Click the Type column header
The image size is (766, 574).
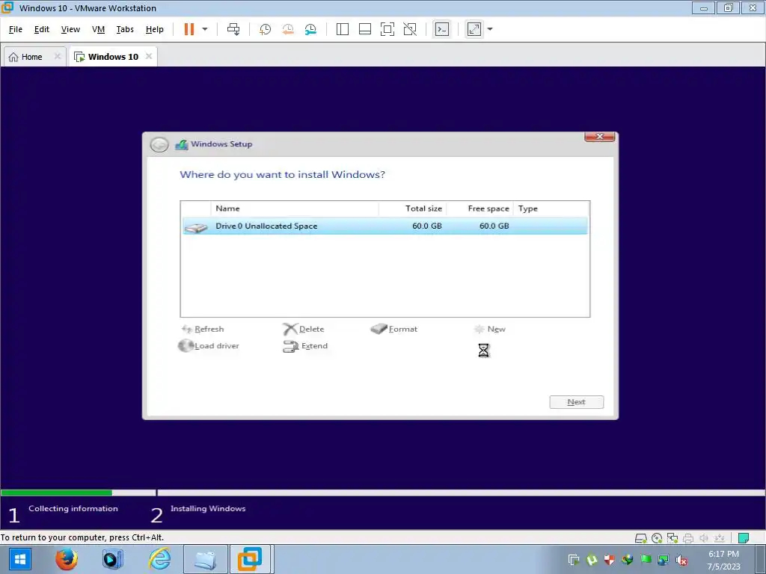pos(551,209)
